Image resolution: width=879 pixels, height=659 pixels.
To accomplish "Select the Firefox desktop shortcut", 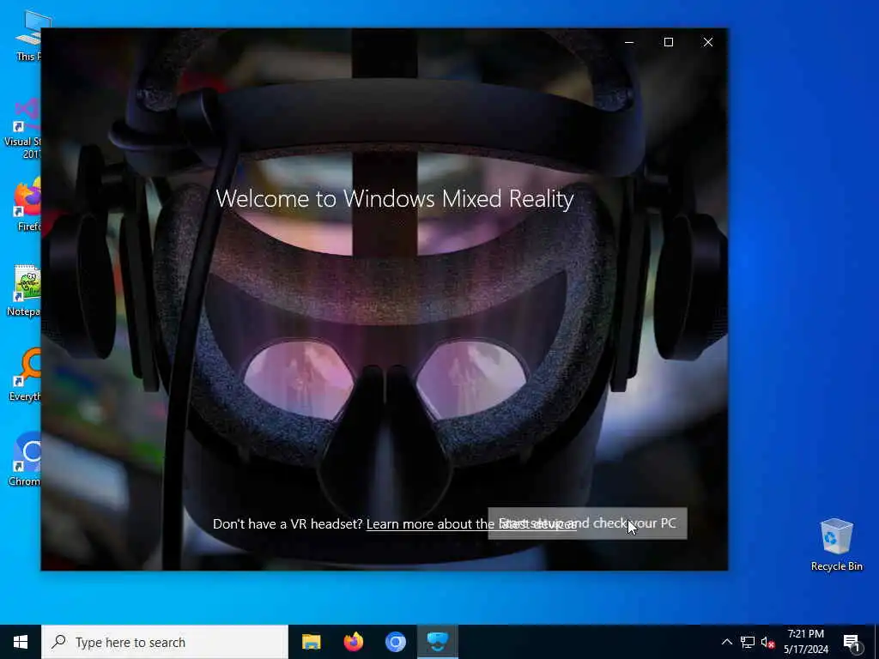I will click(27, 204).
